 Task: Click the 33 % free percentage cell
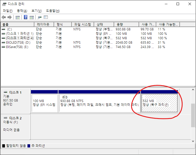click(x=161, y=47)
